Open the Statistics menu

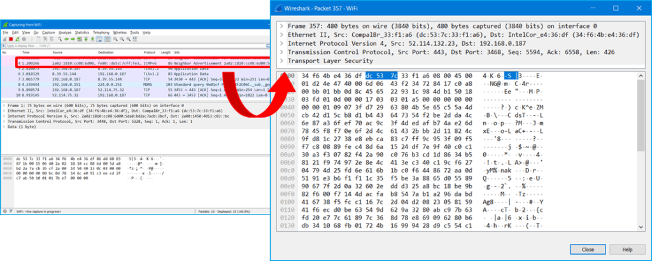(82, 32)
